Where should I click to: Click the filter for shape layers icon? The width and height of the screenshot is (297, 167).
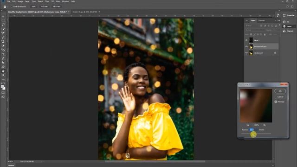(272, 26)
